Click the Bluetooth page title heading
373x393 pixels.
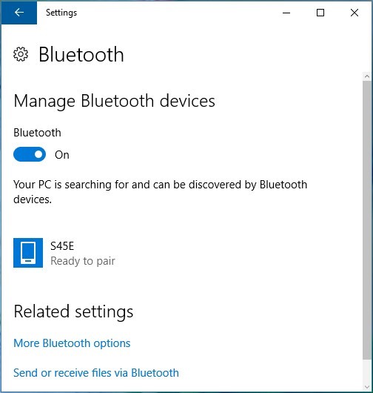coord(81,54)
